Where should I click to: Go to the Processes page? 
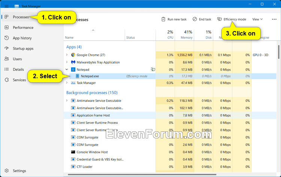(x=21, y=17)
